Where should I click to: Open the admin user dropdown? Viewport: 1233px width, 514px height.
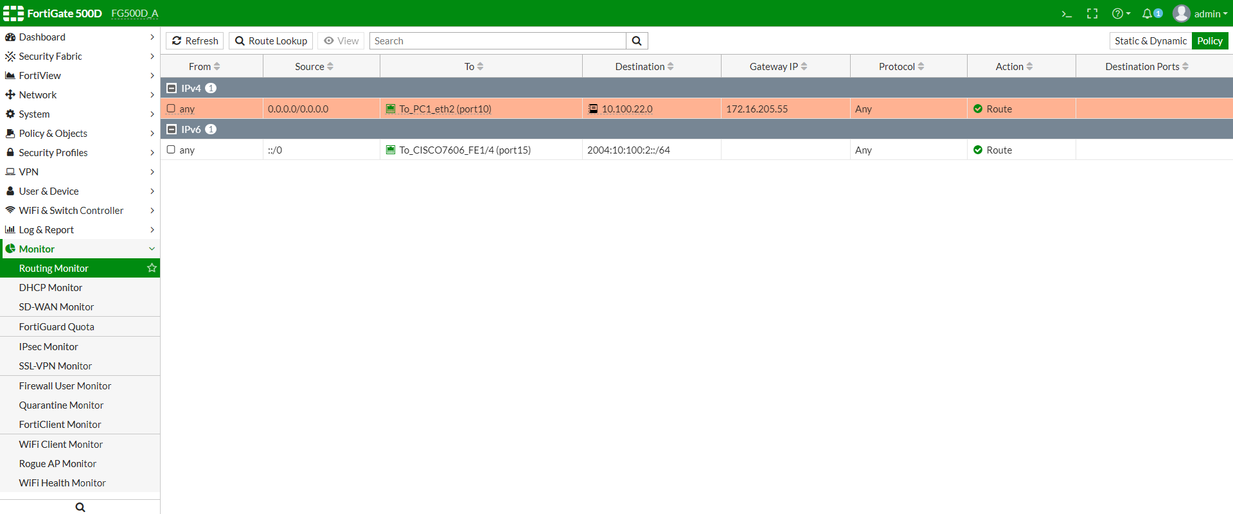(1200, 13)
